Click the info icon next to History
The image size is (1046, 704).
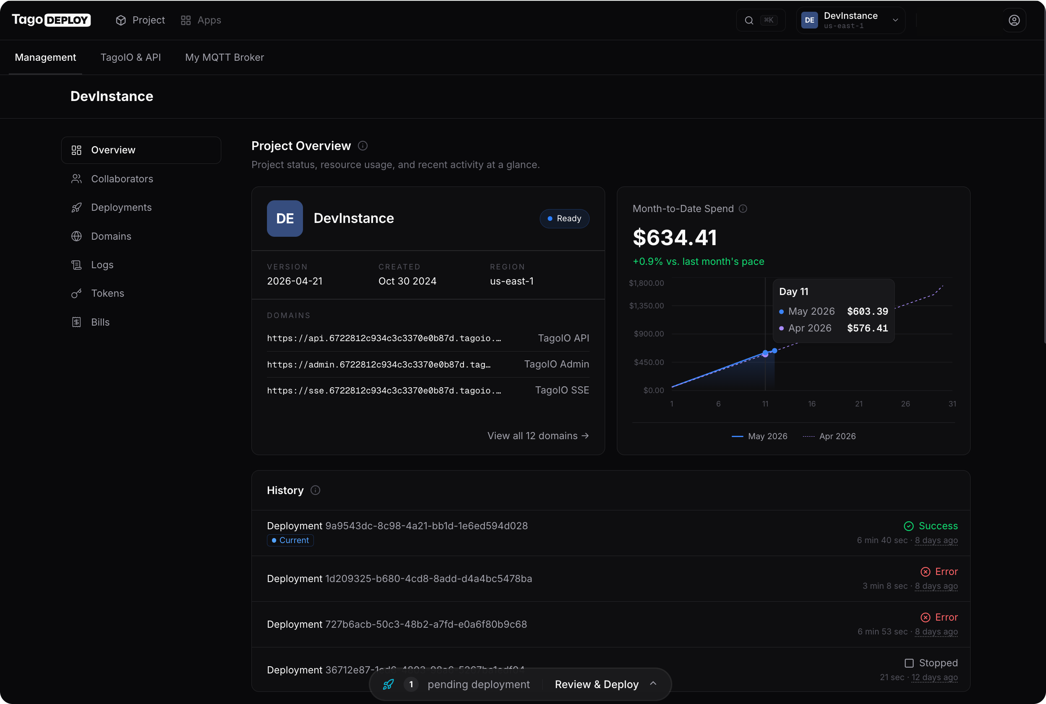tap(315, 490)
